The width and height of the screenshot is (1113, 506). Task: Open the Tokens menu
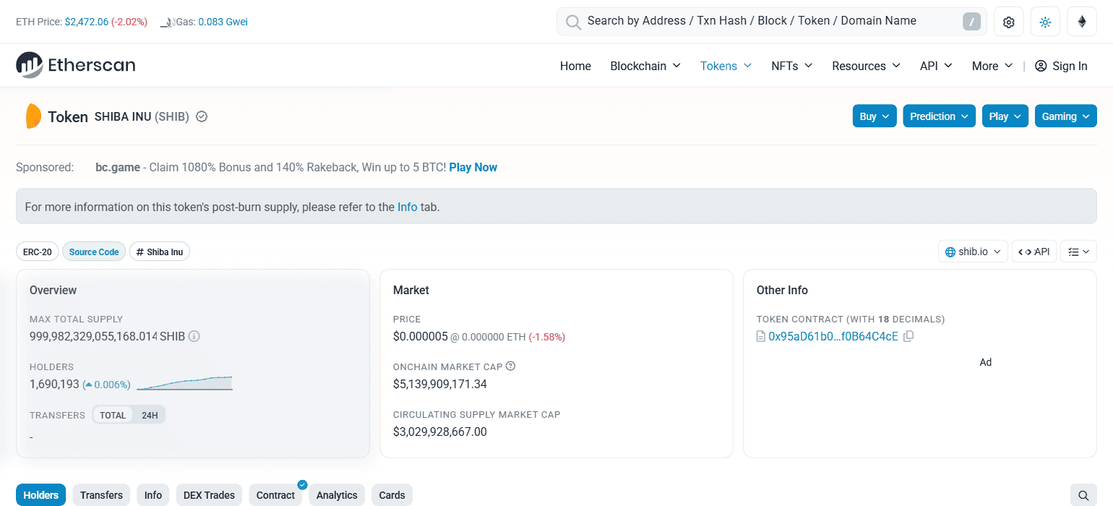point(726,66)
